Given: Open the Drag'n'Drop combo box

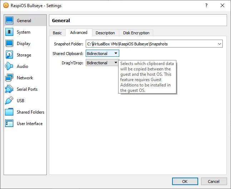Looking at the screenshot, I should click(x=102, y=63).
